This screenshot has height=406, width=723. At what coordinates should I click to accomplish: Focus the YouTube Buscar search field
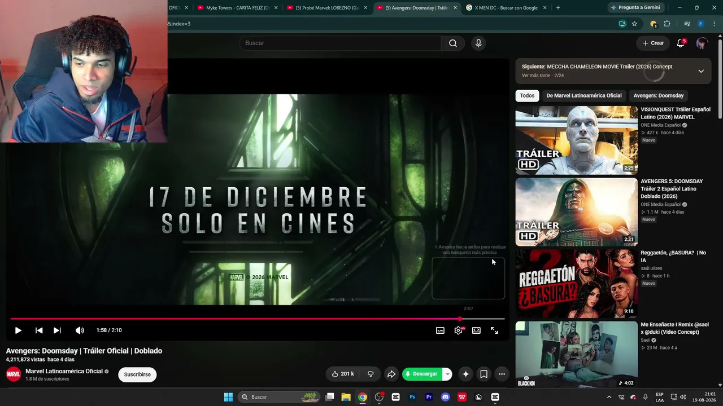[x=341, y=43]
